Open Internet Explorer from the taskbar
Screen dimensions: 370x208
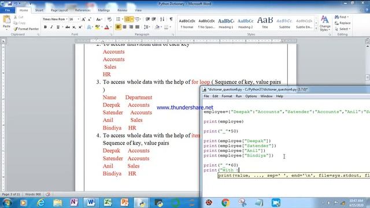pyautogui.click(x=41, y=203)
